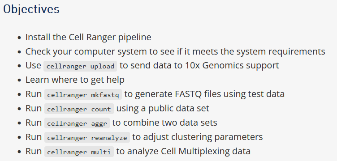Click the system requirements objective text
337x161 pixels.
(175, 51)
